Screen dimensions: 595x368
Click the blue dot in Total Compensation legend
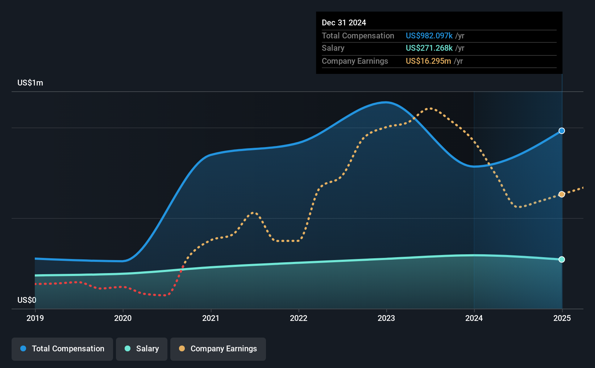pos(23,348)
